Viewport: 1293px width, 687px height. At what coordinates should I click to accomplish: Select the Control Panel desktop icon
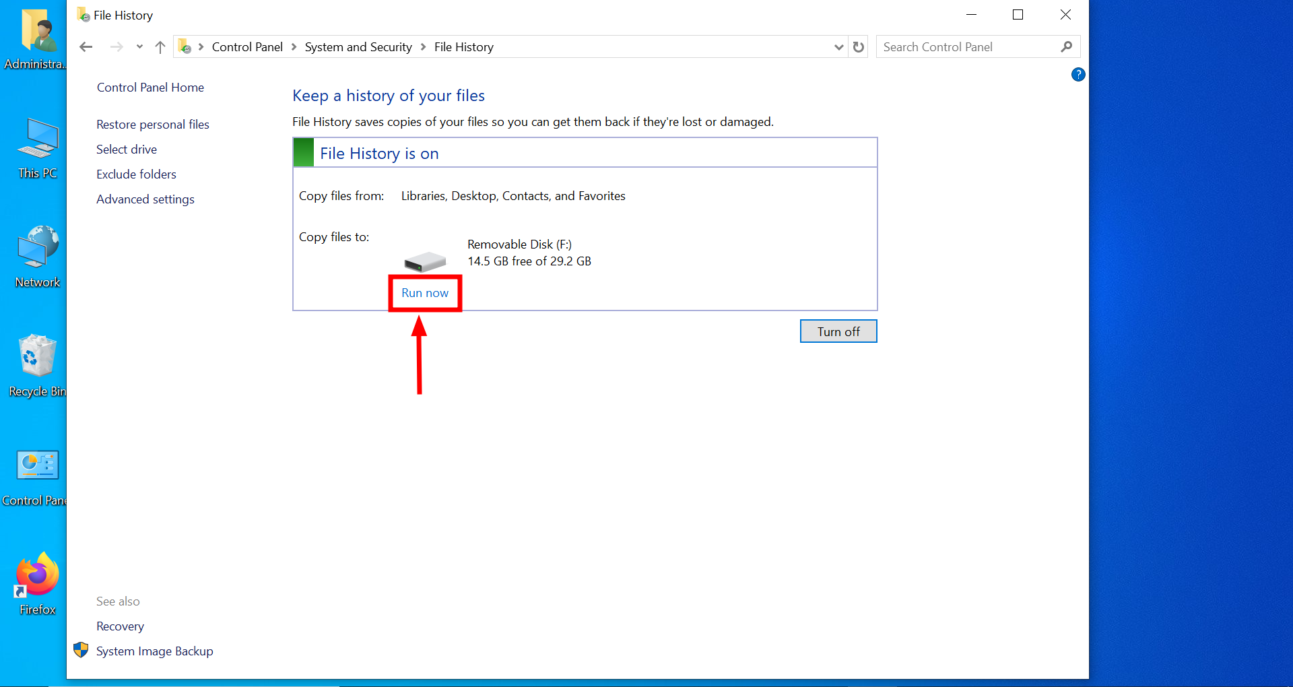pos(35,478)
